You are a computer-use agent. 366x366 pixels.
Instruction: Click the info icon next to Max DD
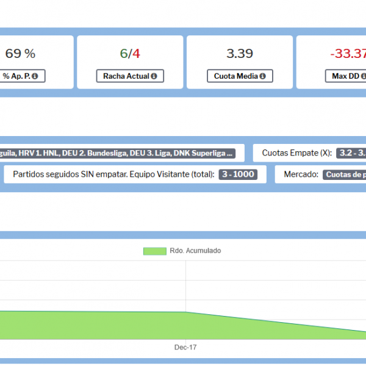tap(364, 76)
